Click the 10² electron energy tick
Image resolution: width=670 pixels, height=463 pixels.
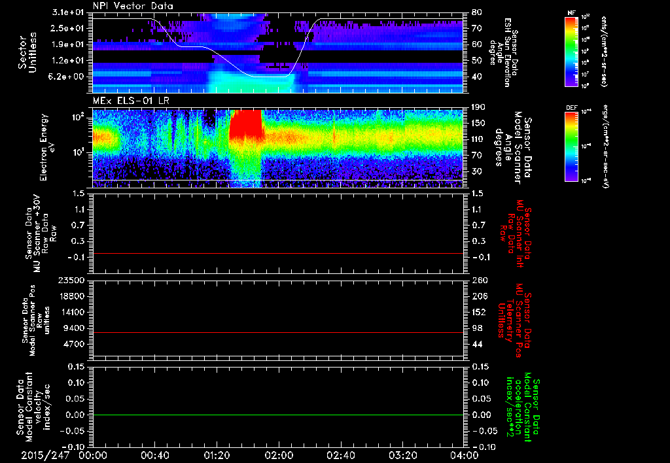tap(79, 117)
